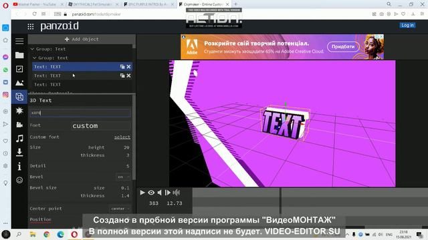Switch to the EPIC PURPLE INTRO tab

pyautogui.click(x=148, y=5)
